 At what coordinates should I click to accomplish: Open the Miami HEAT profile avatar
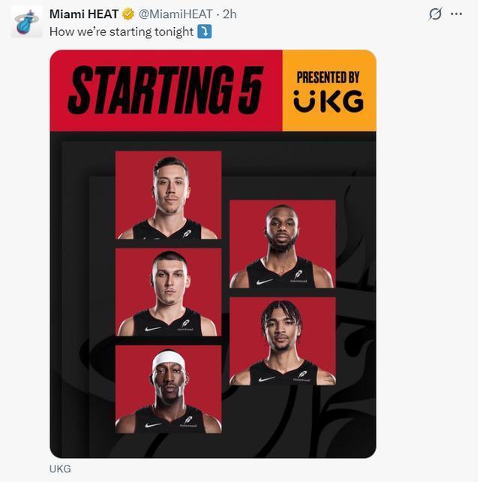point(27,22)
